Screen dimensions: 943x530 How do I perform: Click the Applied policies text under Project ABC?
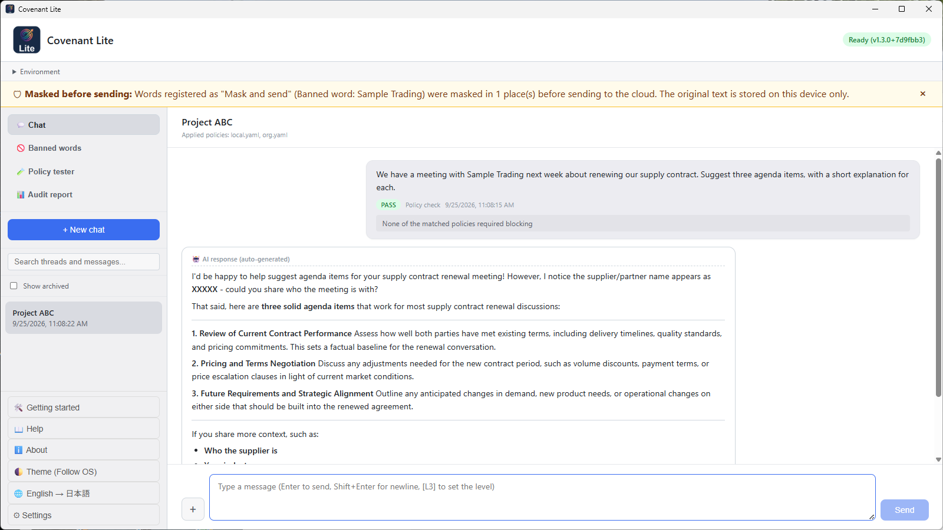coord(235,135)
